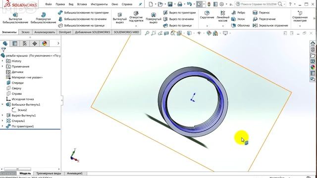Viewport: 317px width, 178px height.
Task: Select the Уклон tool
Action: pyautogui.click(x=238, y=19)
